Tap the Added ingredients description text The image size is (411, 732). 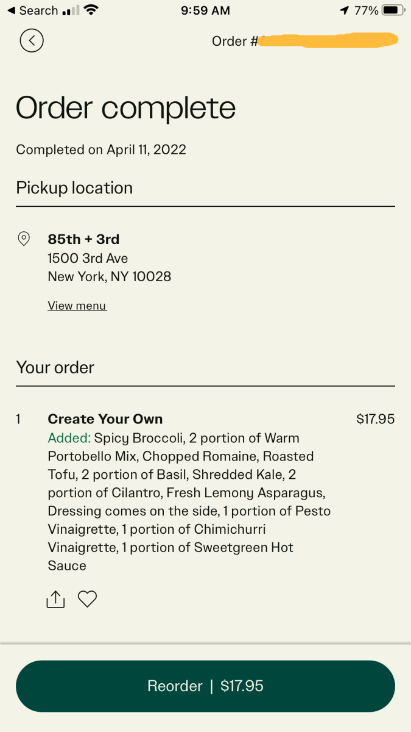coord(189,501)
